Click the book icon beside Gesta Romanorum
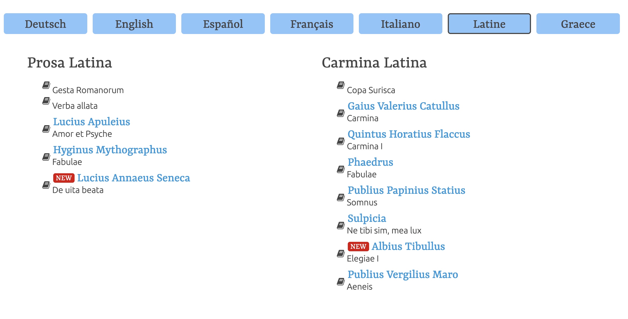This screenshot has height=319, width=628. (x=46, y=85)
